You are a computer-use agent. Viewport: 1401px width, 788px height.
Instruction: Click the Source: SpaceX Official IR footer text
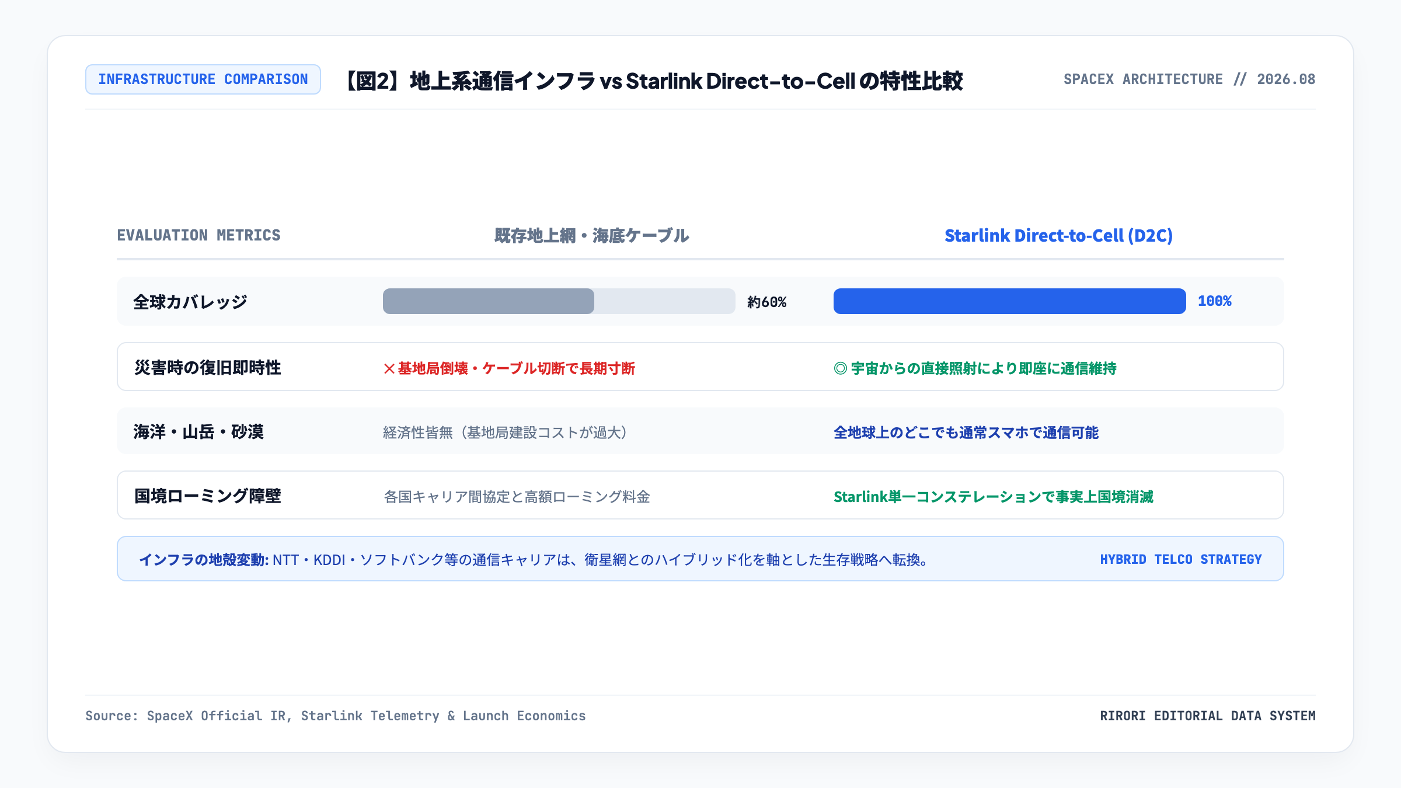pyautogui.click(x=336, y=716)
